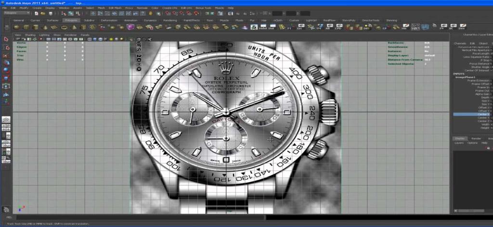Viewport: 493px width, 227px height.
Task: Open the Bonus Tools menu
Action: click(x=204, y=8)
